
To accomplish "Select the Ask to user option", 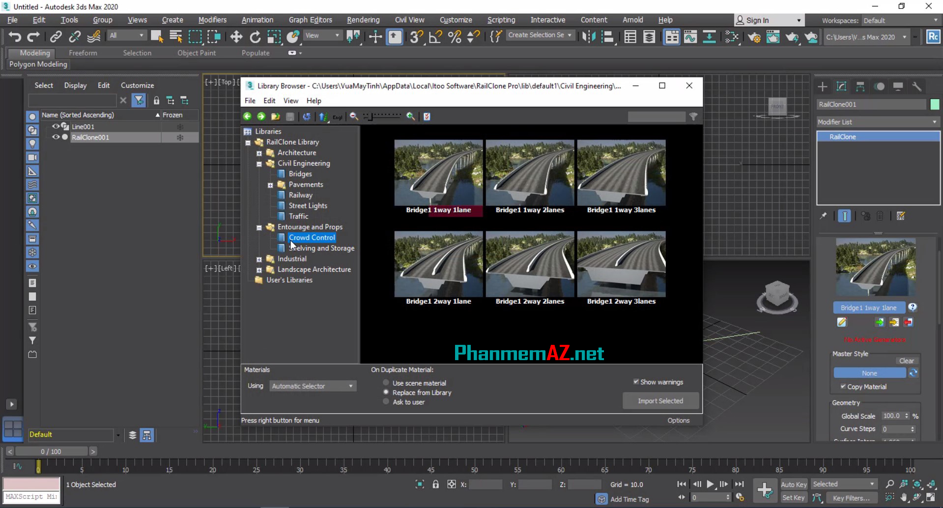I will [x=386, y=401].
